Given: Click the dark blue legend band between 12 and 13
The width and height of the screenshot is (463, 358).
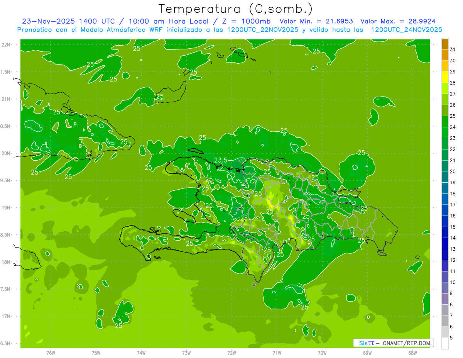Looking at the screenshot, I should (x=445, y=255).
